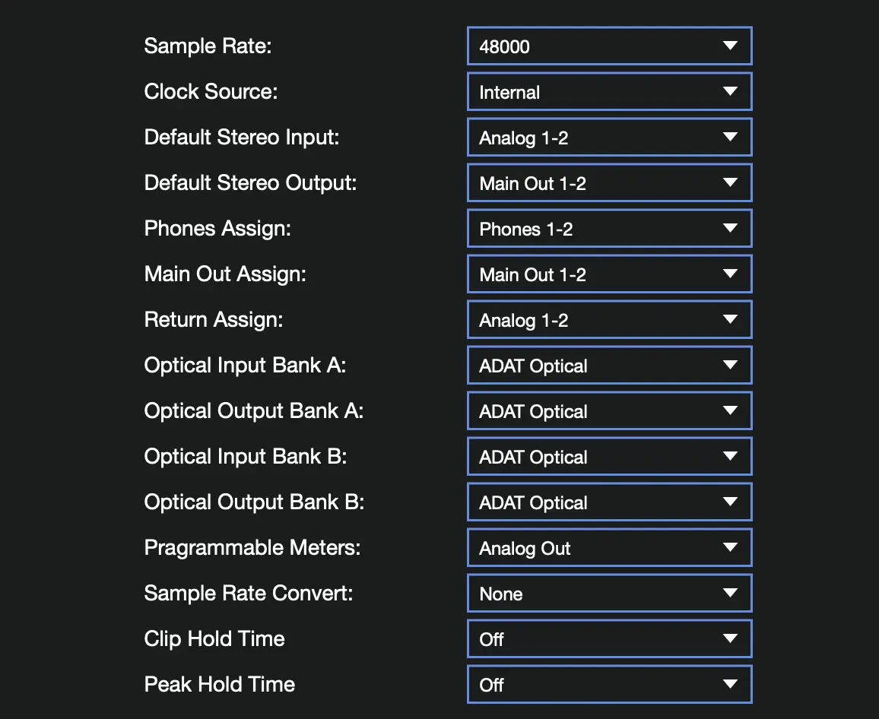
Task: Open the Clock Source dropdown
Action: click(x=608, y=92)
